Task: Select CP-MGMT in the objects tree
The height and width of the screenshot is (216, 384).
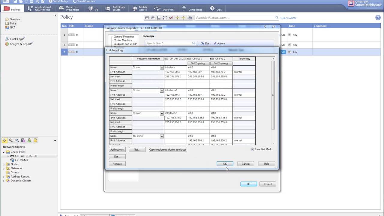Action: point(21,160)
